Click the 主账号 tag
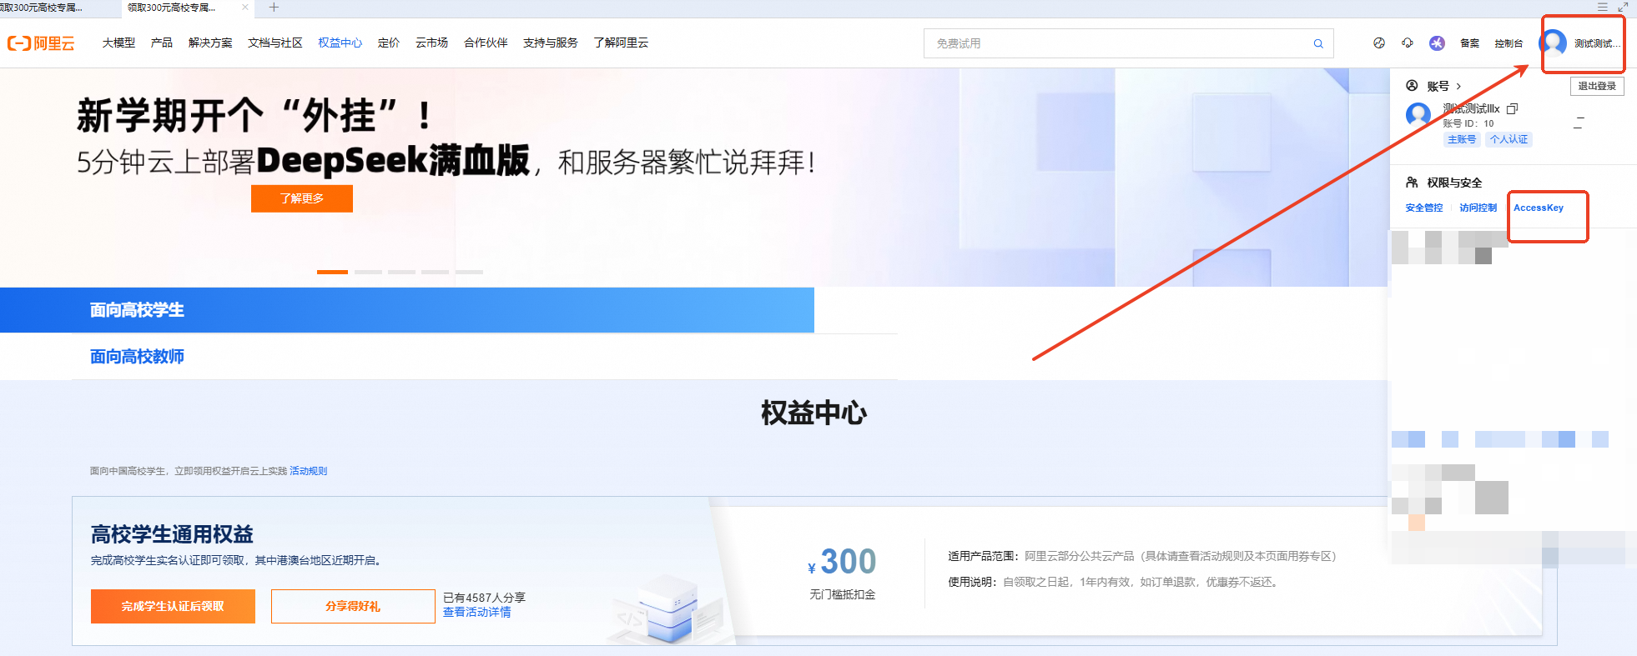This screenshot has width=1637, height=656. click(1462, 139)
